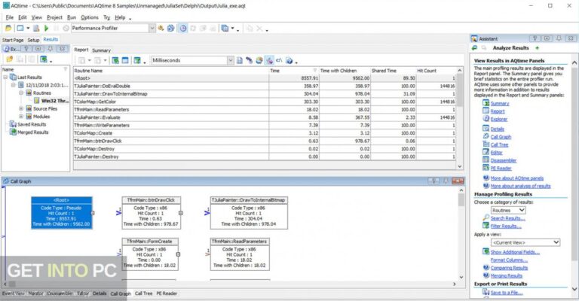Switch to the Call Tree bottom tab
The width and height of the screenshot is (579, 301).
tap(143, 293)
